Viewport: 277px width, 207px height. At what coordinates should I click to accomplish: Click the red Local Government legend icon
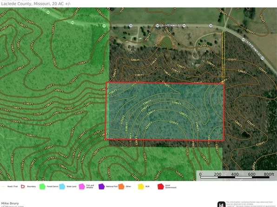tap(161, 187)
